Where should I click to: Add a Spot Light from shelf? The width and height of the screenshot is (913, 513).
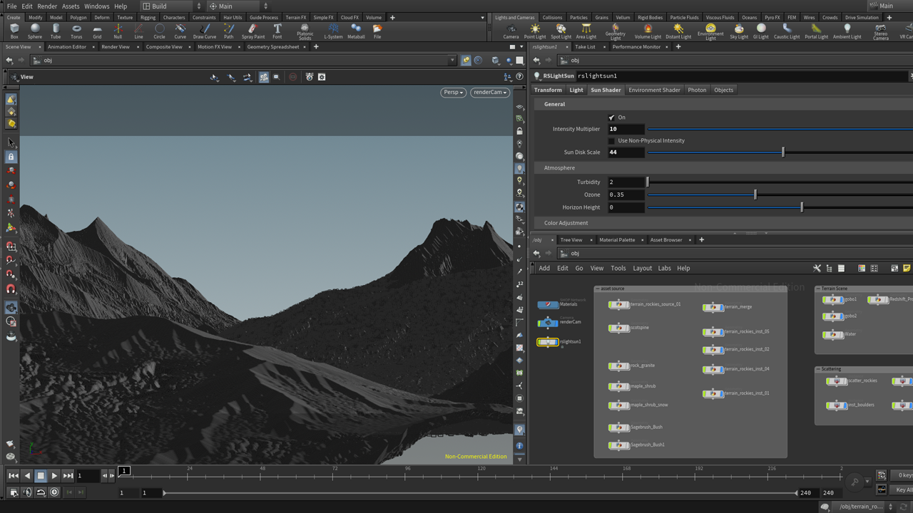(561, 31)
